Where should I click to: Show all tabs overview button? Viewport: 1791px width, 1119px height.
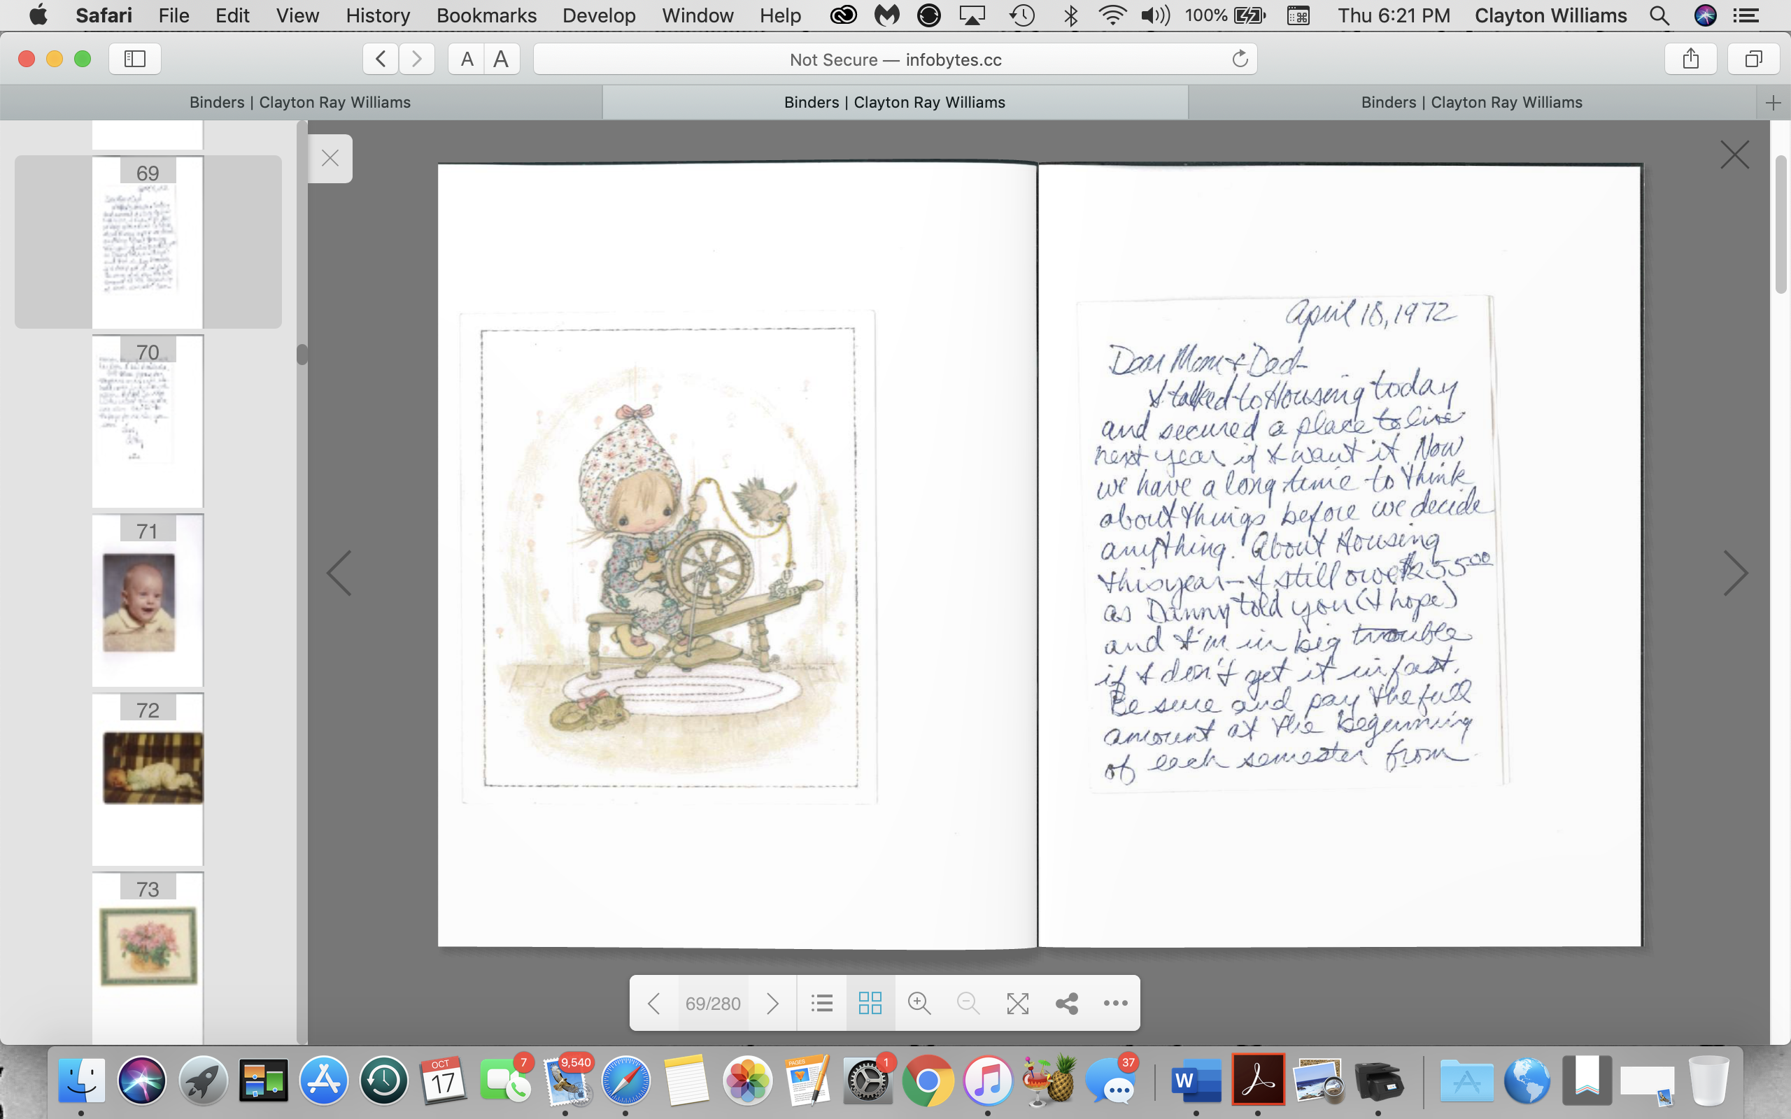1753,59
